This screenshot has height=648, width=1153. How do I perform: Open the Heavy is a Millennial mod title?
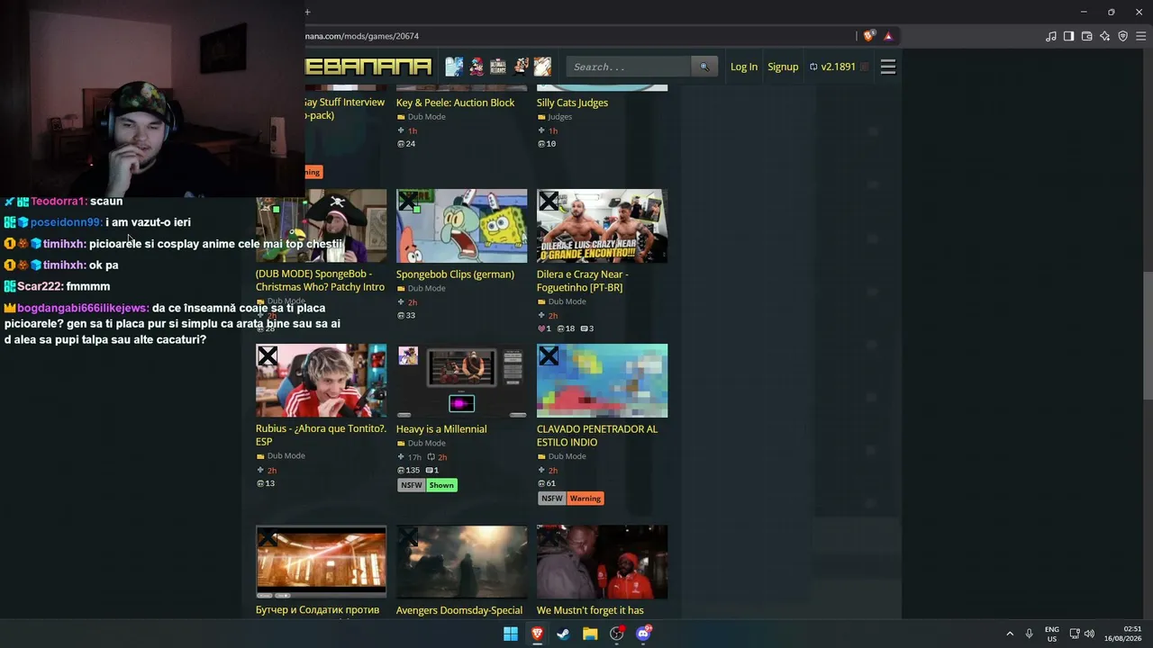tap(441, 429)
